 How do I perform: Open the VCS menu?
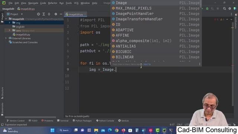(76, 3)
